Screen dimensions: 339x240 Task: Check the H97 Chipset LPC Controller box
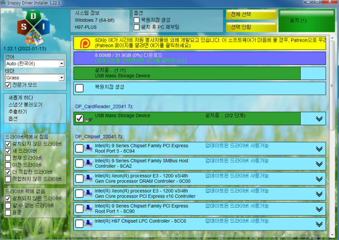[79, 224]
